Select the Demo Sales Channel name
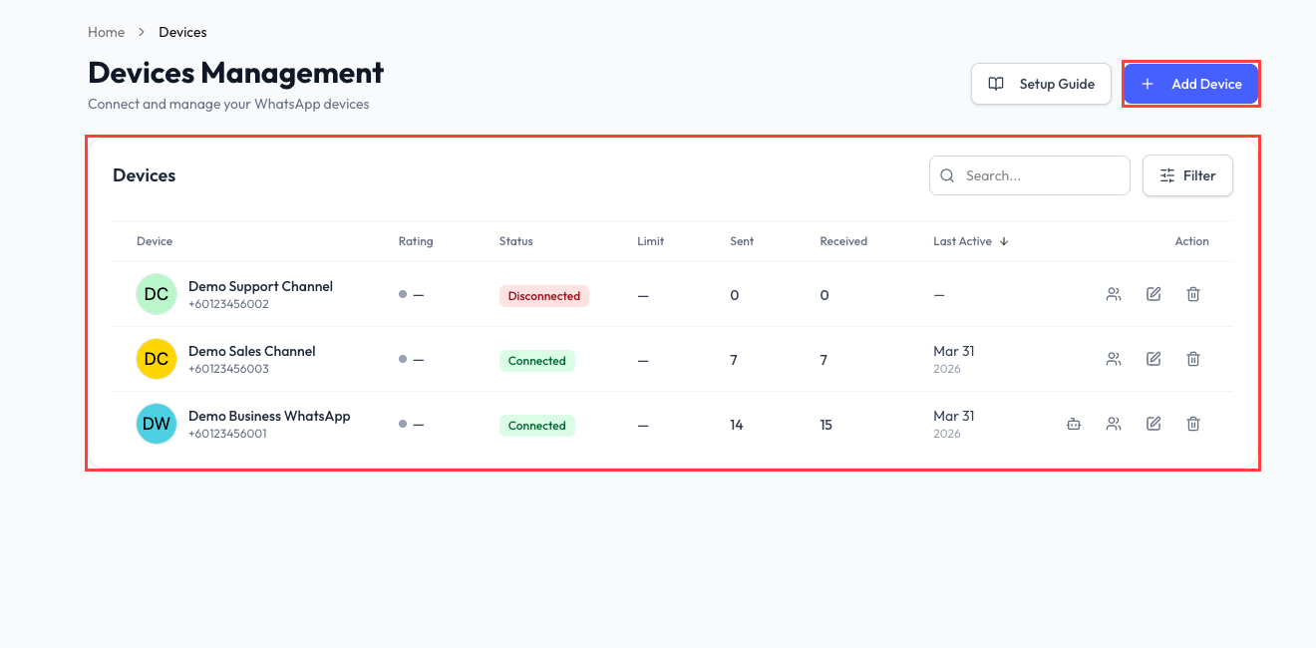1316x648 pixels. coord(252,351)
